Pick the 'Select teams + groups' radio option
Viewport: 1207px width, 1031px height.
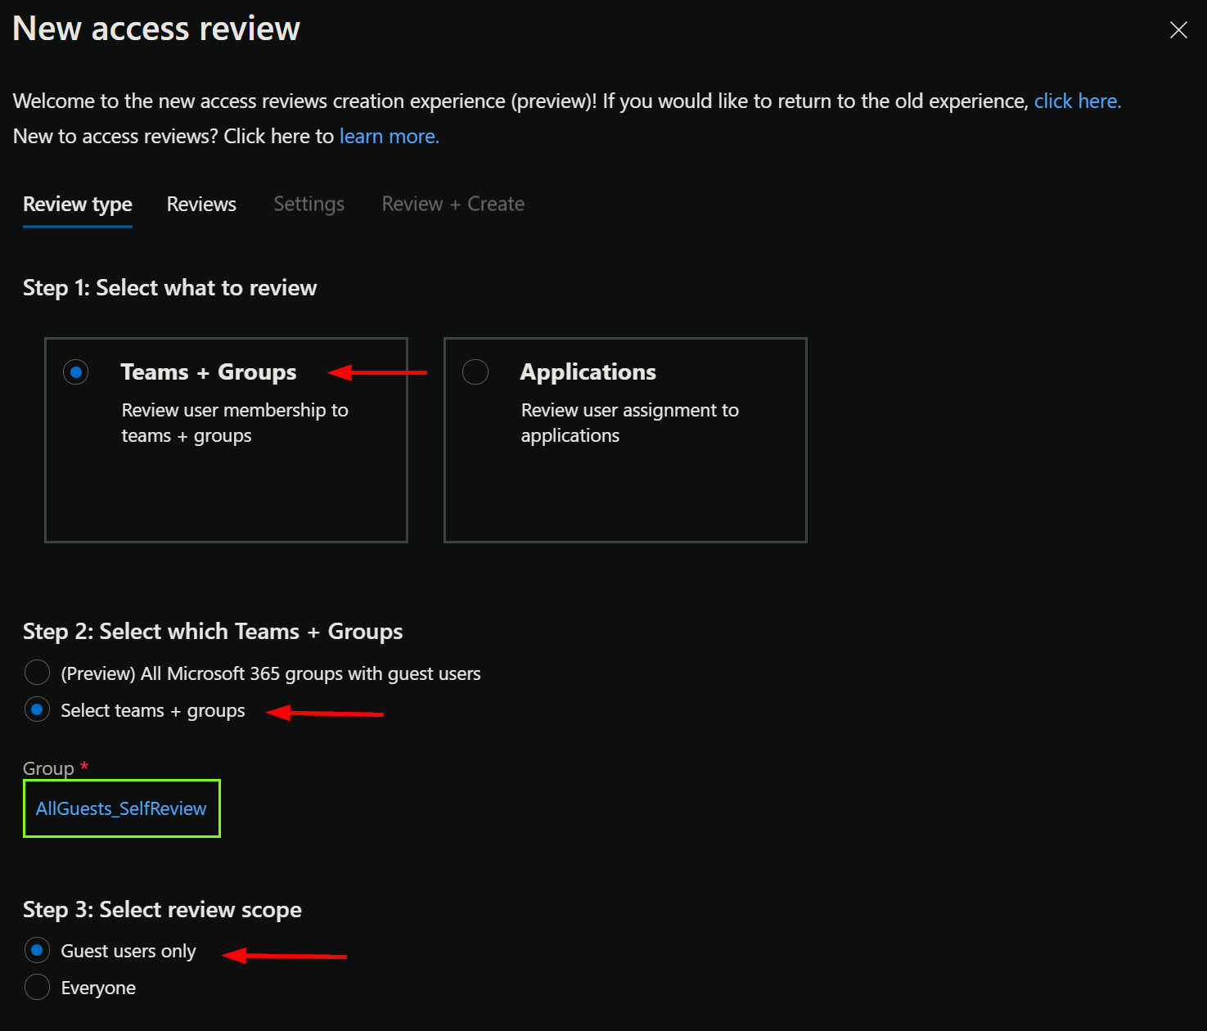[38, 710]
